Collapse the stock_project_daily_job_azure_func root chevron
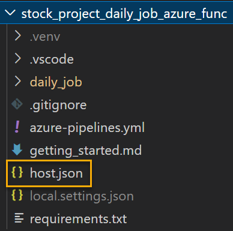233x231 pixels. click(x=10, y=13)
